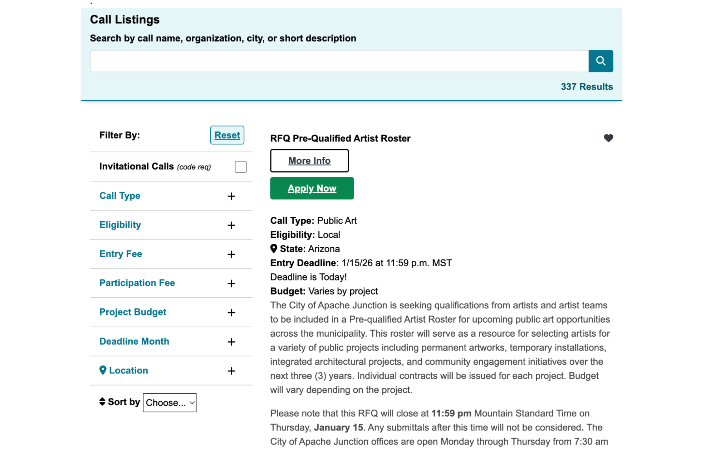Expand the Location filter label
Image resolution: width=715 pixels, height=451 pixels.
coord(128,370)
